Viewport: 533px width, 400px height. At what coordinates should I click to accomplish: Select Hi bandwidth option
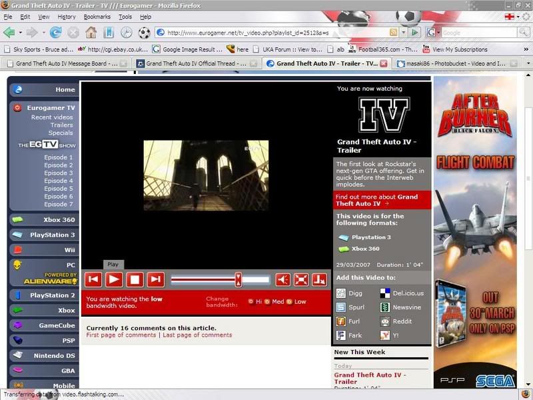[x=251, y=302]
